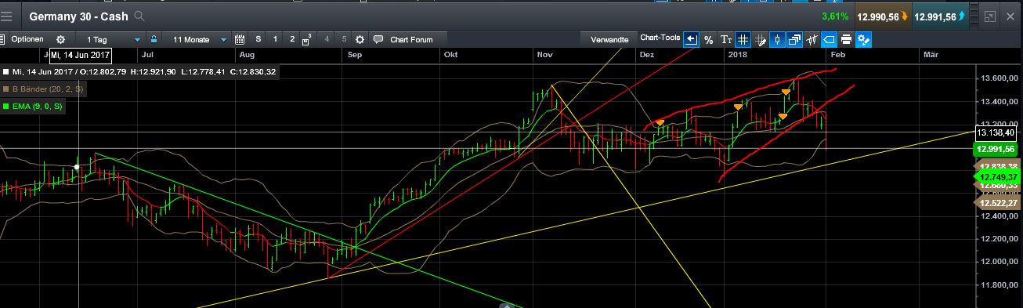
Task: Select the S layout preset
Action: [258, 39]
